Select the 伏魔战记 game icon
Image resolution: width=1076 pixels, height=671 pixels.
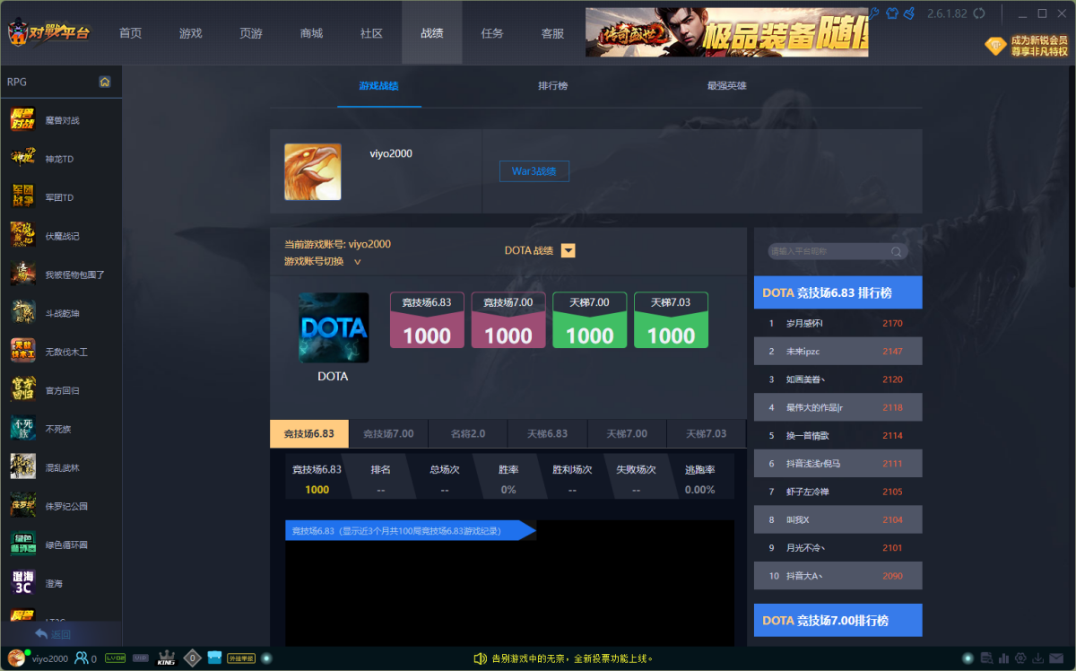(x=23, y=235)
